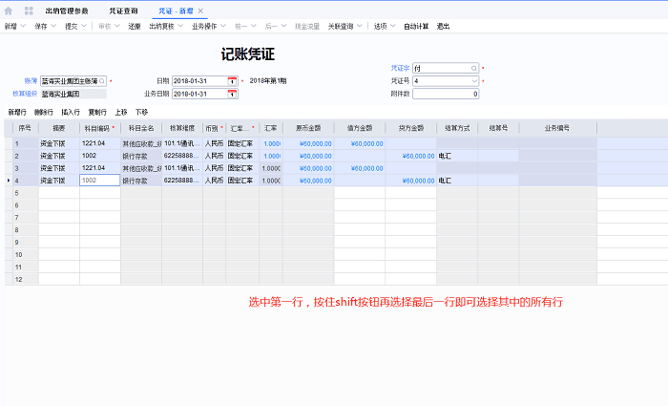This screenshot has height=406, width=668.
Task: Click 资金下拨 summary in row 3
Action: click(x=52, y=168)
